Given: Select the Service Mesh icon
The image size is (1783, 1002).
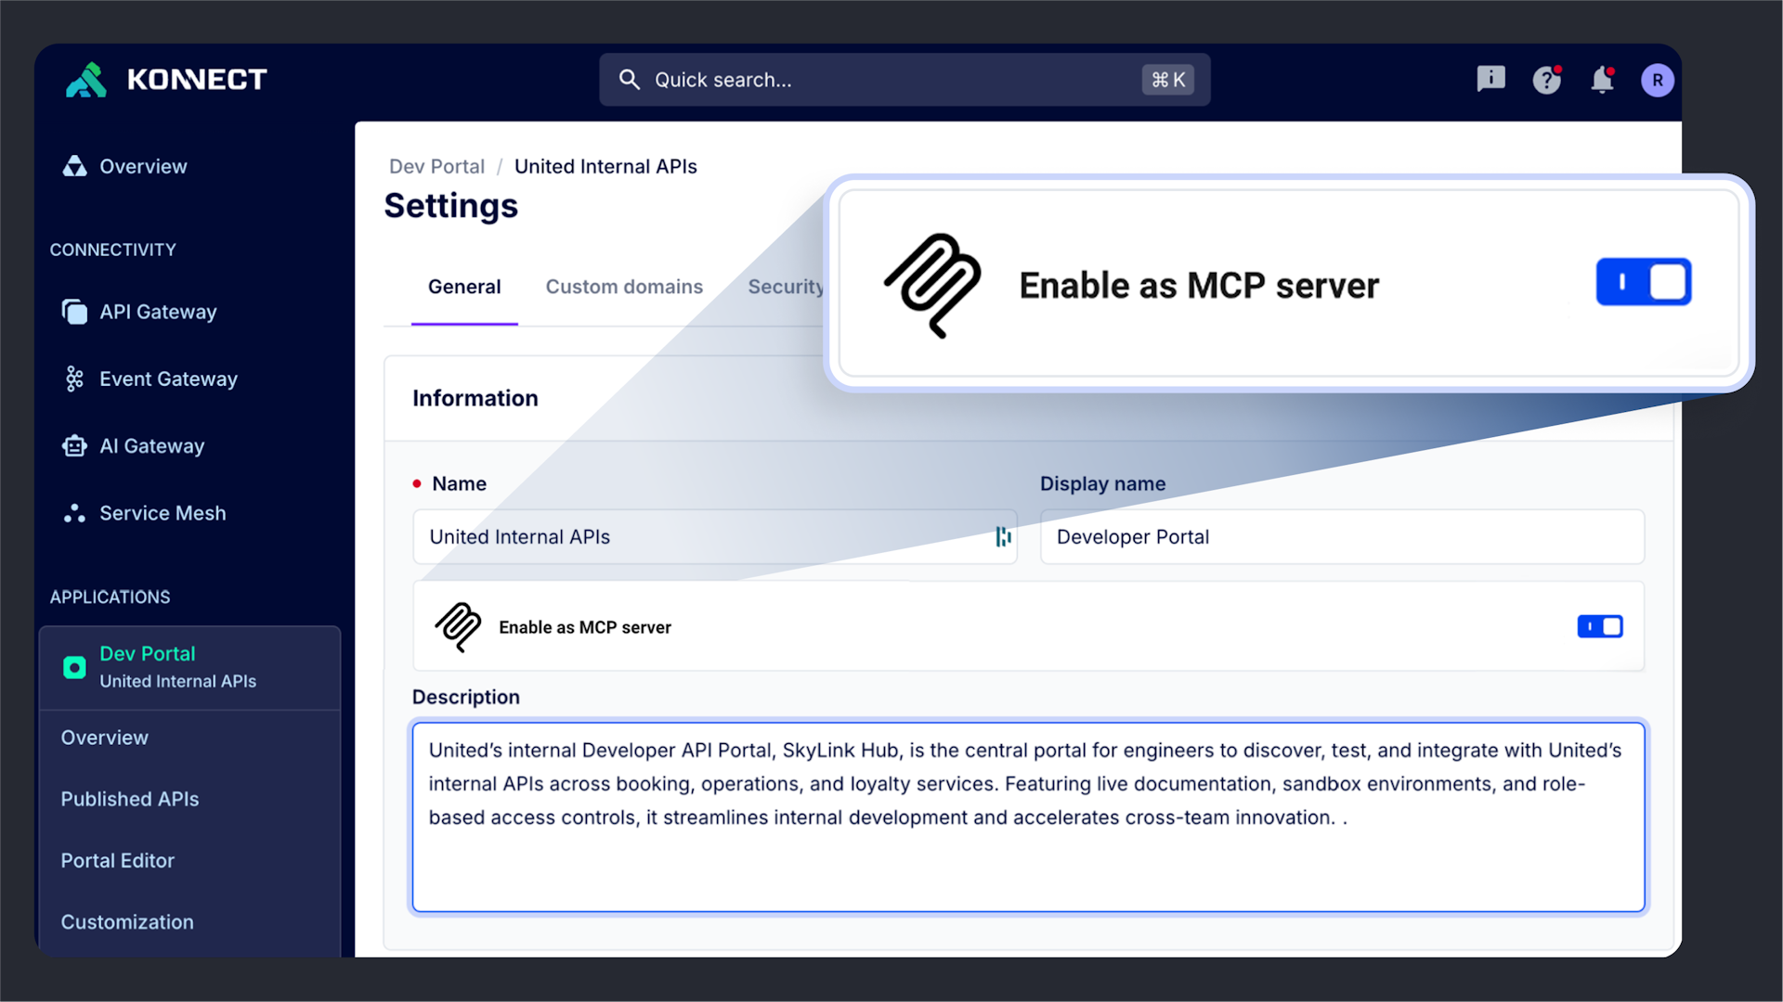Looking at the screenshot, I should (74, 513).
